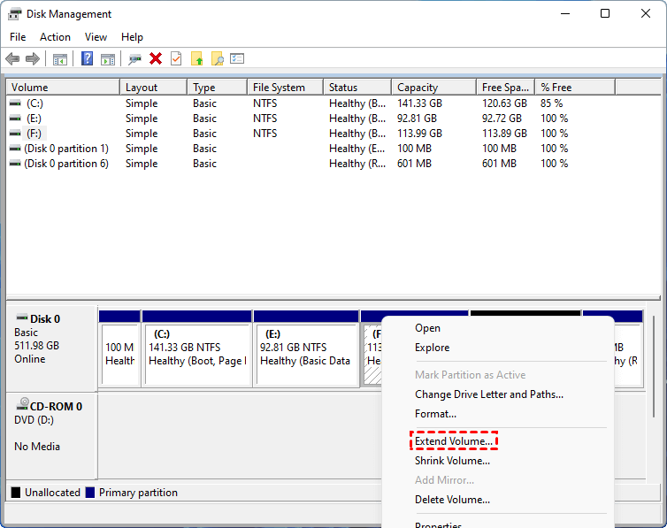Click the Forward arrow toolbar icon
The image size is (667, 528).
tap(33, 58)
